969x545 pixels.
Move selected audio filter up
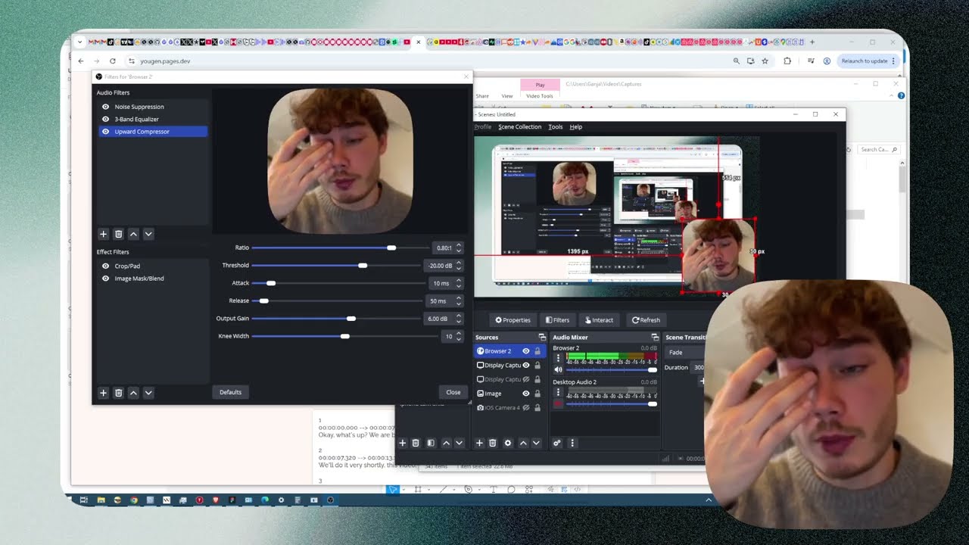pos(133,235)
